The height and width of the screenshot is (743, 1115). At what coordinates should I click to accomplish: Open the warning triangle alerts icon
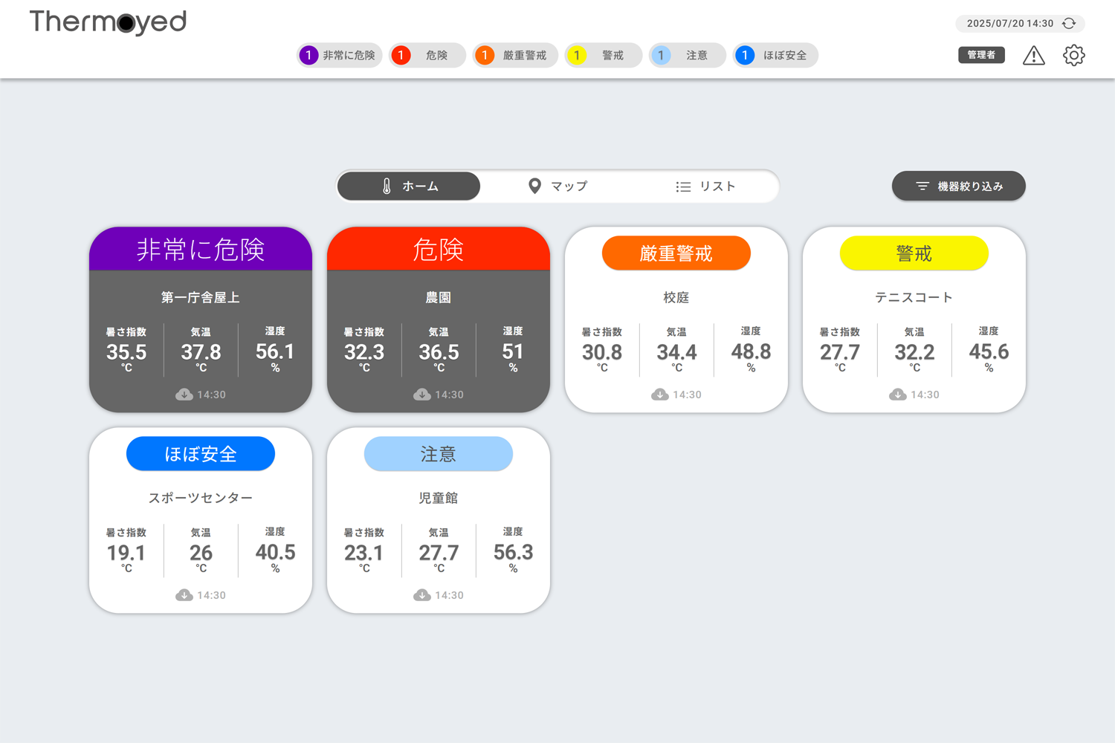1033,56
